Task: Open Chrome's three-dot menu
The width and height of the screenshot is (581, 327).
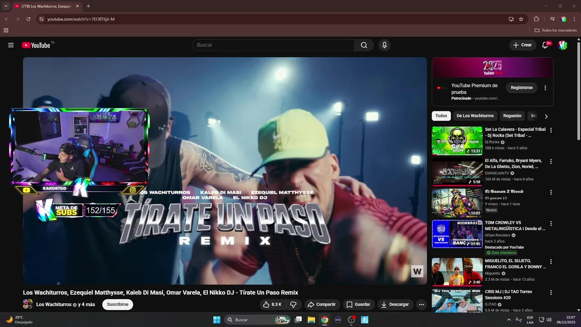Action: [x=575, y=19]
